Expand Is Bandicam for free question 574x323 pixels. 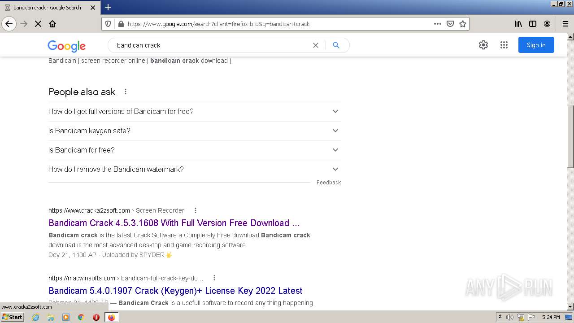(x=195, y=150)
